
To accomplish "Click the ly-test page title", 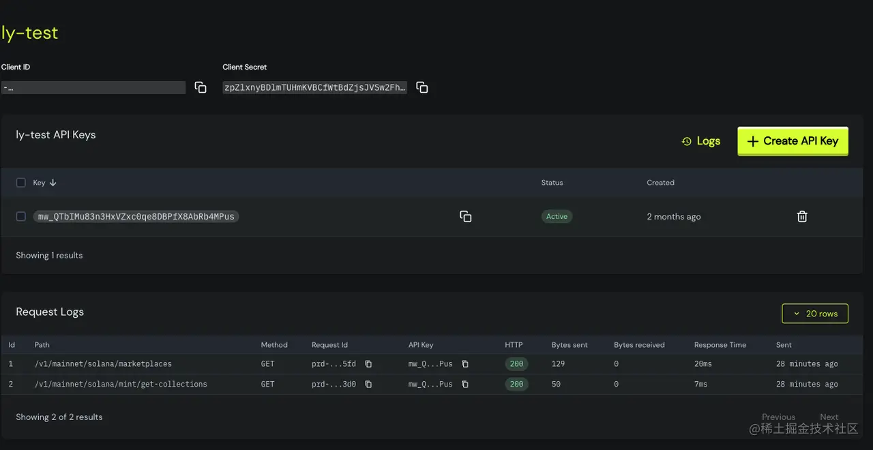I will tap(30, 32).
